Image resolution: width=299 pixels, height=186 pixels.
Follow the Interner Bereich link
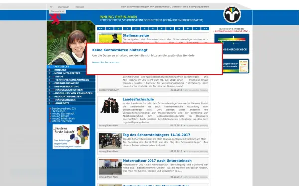(x=62, y=121)
